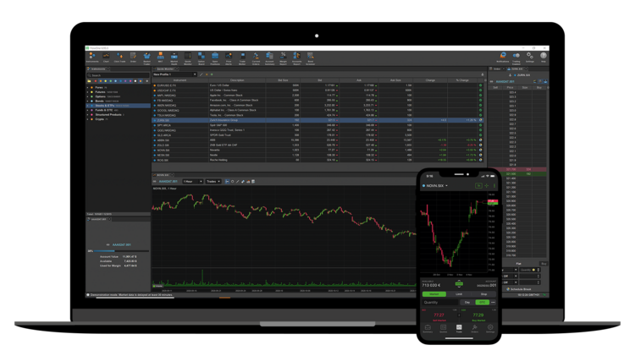Select the Limit order tab on phone
Screen dimensions: 635x356
point(459,294)
